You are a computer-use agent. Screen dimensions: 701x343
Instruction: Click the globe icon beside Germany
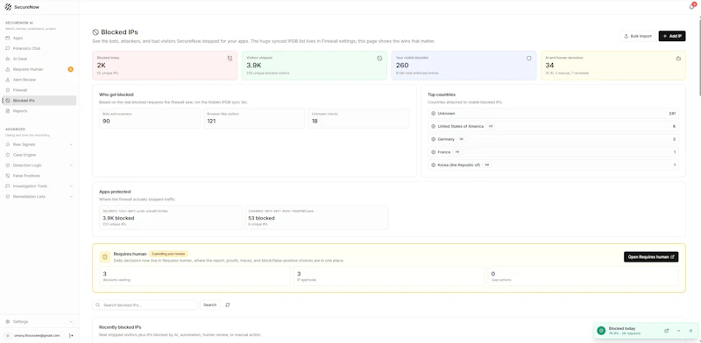click(433, 139)
